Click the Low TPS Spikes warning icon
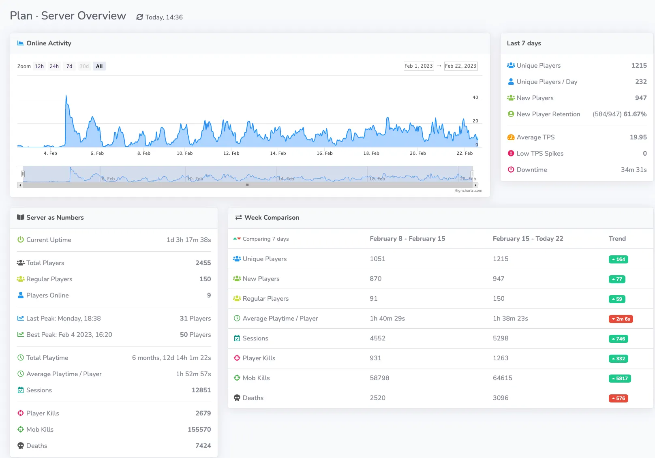This screenshot has height=458, width=655. pos(511,153)
